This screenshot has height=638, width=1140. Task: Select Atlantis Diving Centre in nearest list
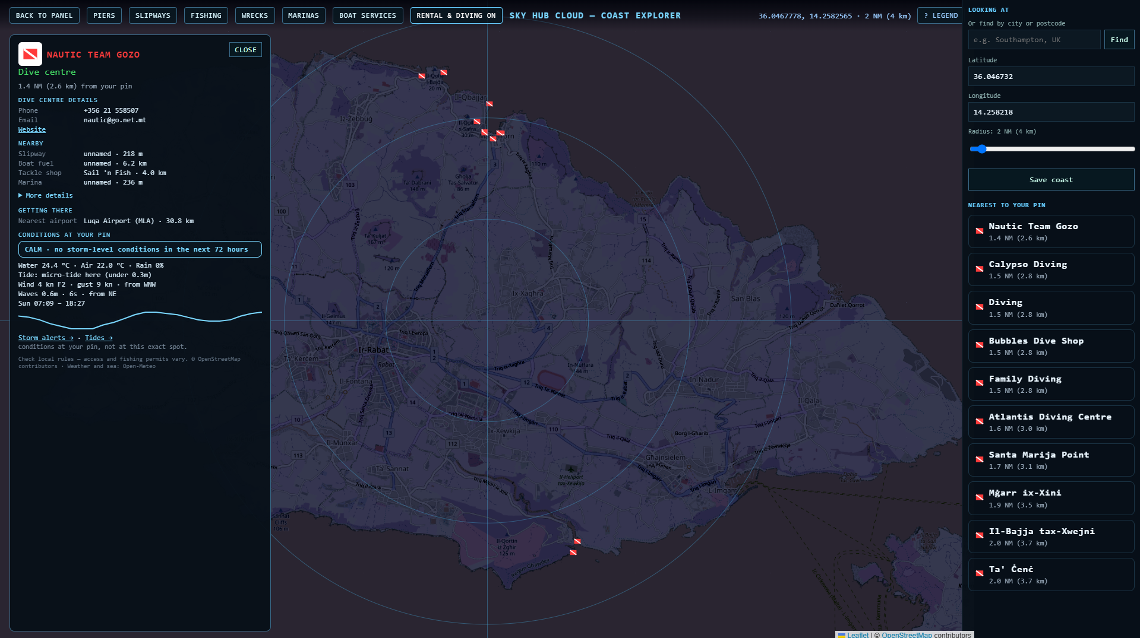click(1051, 422)
